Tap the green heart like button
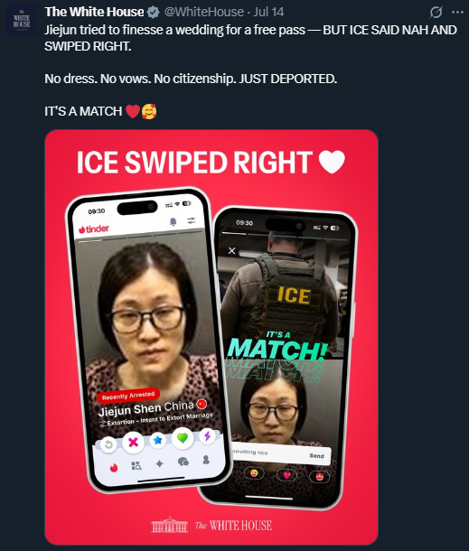The image size is (469, 551). [183, 438]
